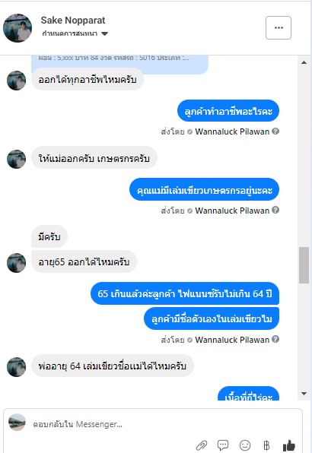Click the chat scrollbar thumb
The width and height of the screenshot is (312, 453).
pos(304,265)
